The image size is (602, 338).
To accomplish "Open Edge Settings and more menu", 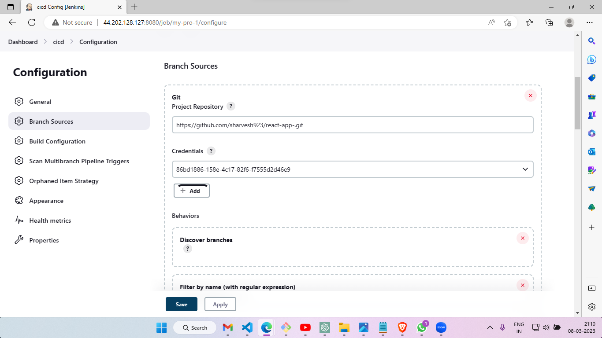I will 589,22.
